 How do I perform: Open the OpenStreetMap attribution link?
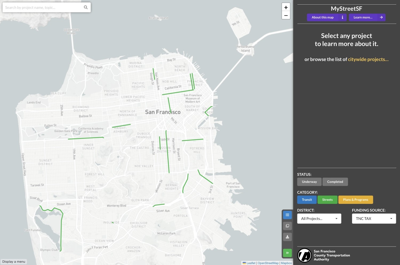click(x=268, y=263)
